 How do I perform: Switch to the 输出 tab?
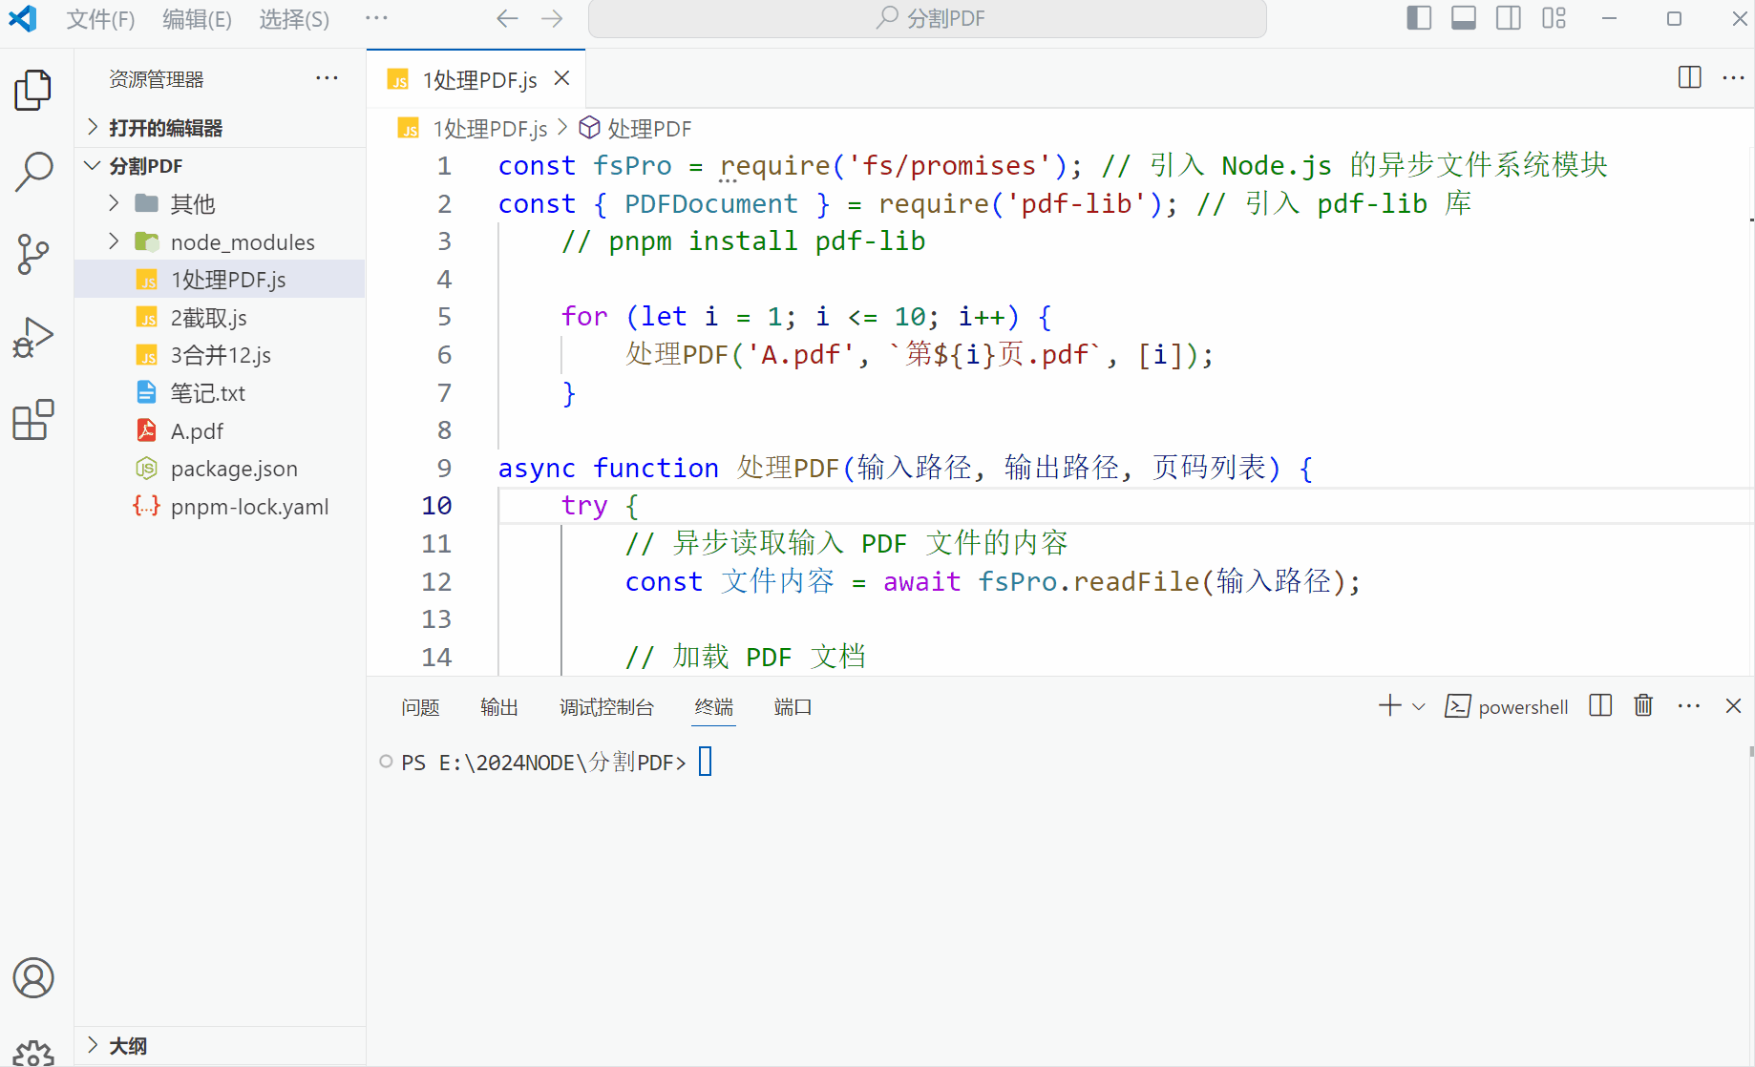click(x=498, y=707)
